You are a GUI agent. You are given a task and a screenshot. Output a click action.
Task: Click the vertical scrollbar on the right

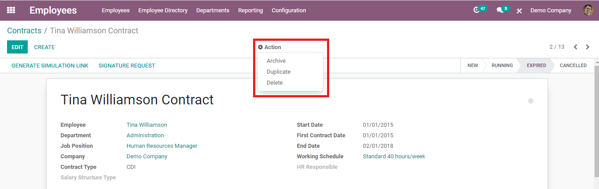pos(596,127)
